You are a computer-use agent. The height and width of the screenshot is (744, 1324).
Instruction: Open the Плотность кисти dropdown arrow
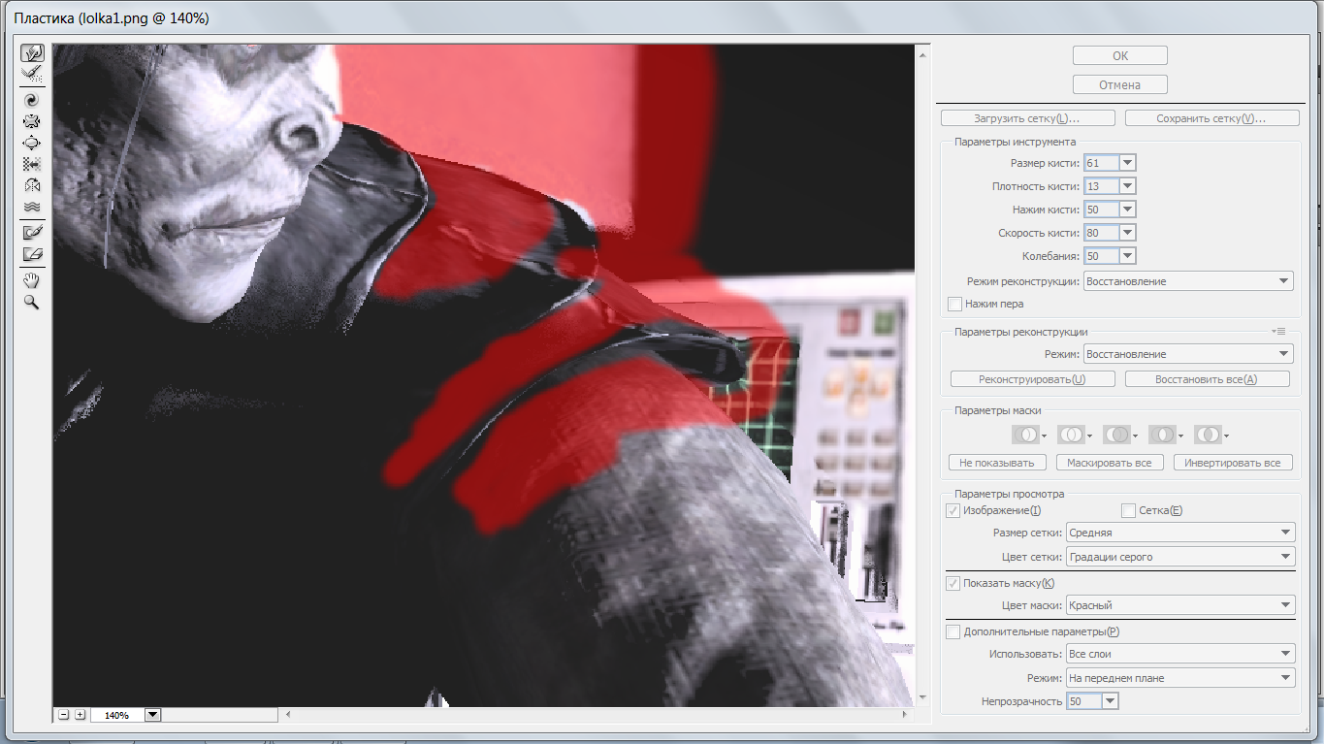coord(1127,186)
